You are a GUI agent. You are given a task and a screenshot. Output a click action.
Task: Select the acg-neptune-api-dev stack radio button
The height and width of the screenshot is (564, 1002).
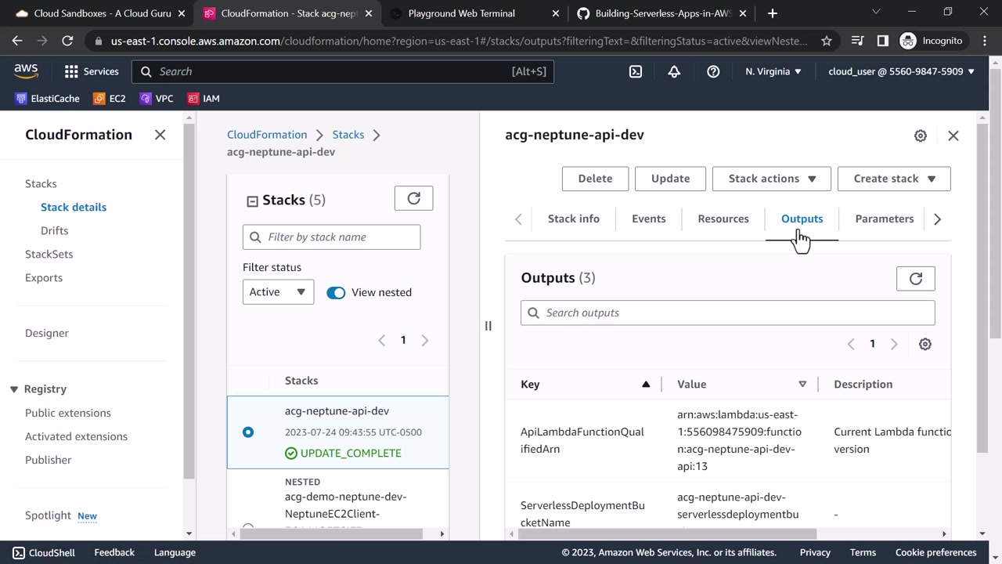[x=248, y=432]
